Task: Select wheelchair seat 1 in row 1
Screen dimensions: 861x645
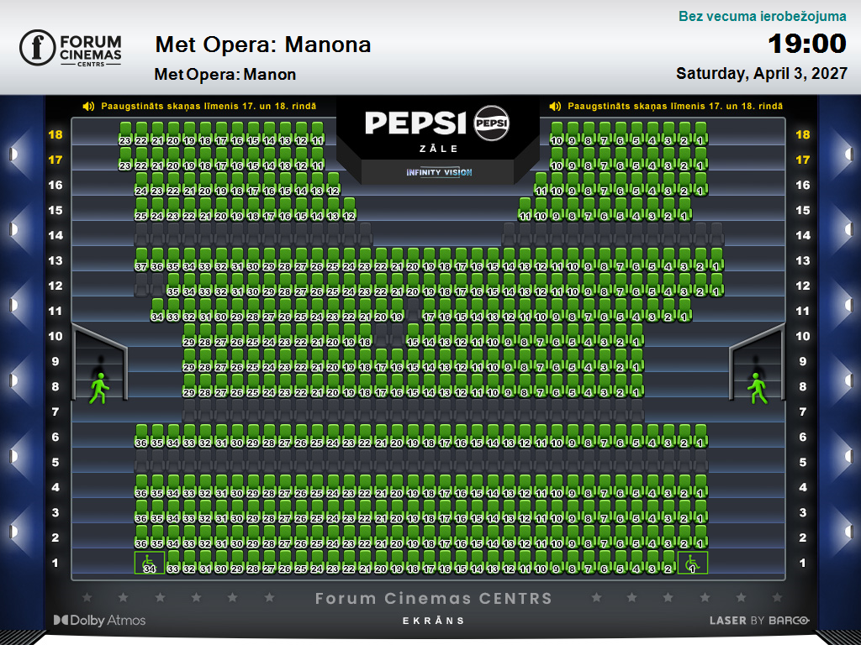Action: 693,563
